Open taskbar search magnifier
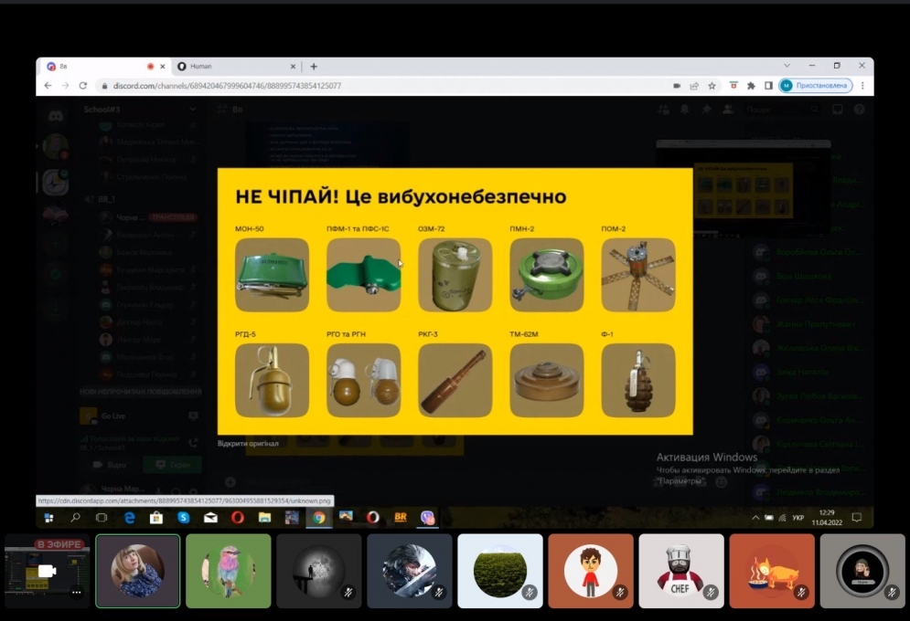The image size is (910, 621). click(x=75, y=518)
